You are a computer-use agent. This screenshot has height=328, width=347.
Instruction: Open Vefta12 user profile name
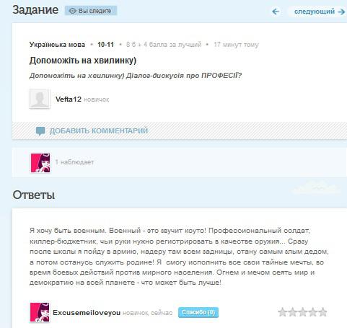point(69,99)
